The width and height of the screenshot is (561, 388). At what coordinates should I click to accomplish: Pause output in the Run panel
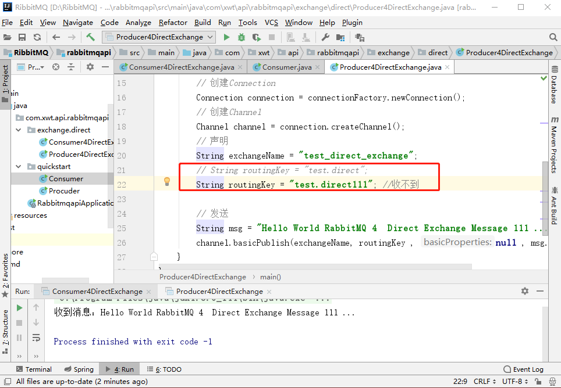[x=19, y=337]
